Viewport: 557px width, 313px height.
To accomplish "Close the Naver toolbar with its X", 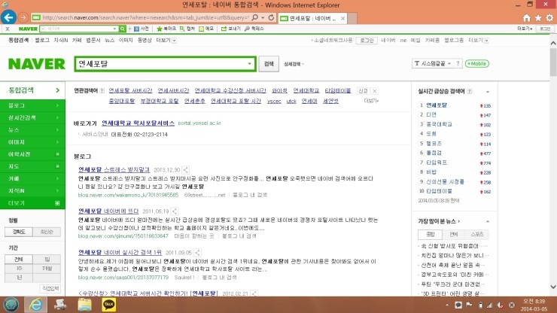I will (7, 29).
